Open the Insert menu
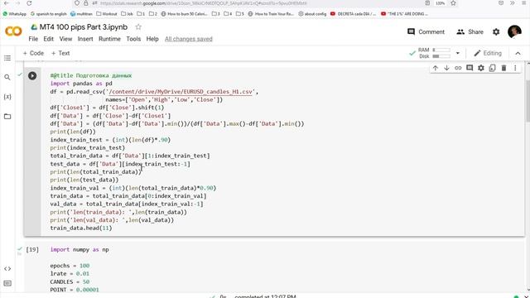The height and width of the screenshot is (298, 530). (85, 39)
